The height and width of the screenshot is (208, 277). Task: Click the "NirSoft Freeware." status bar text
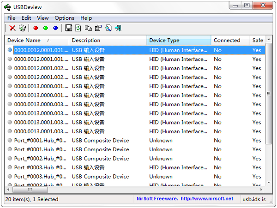[x=157, y=199]
